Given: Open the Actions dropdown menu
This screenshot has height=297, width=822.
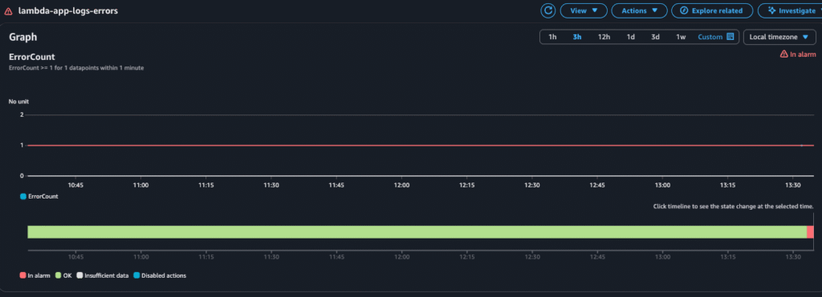Looking at the screenshot, I should pos(639,10).
